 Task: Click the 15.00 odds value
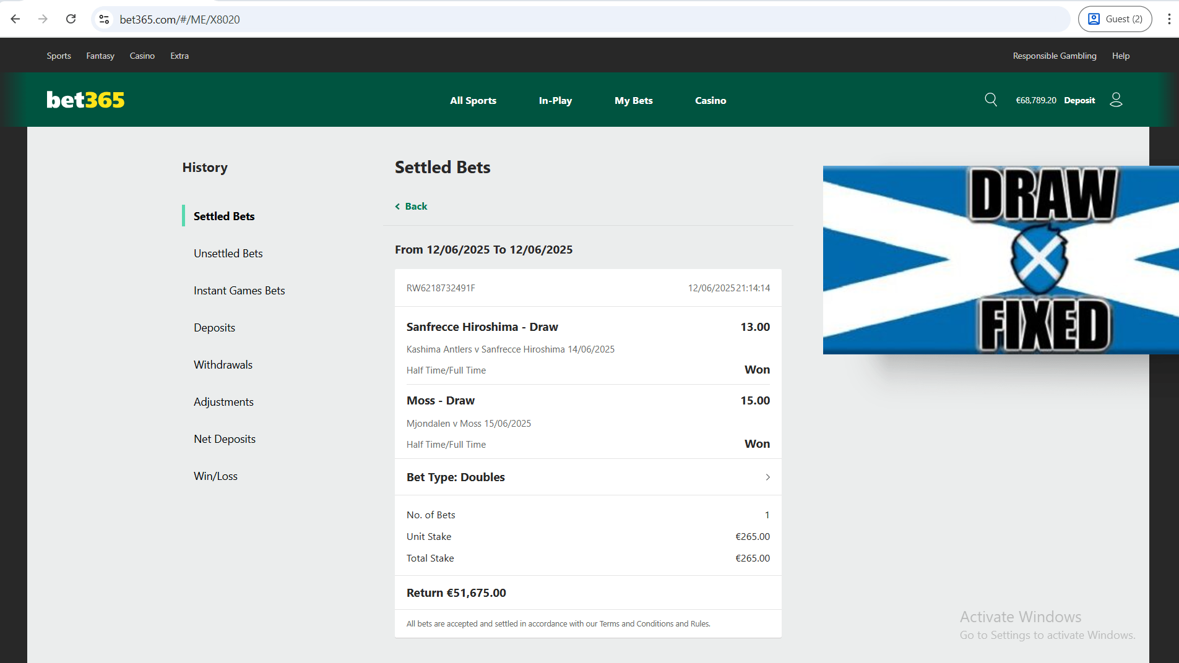[755, 401]
